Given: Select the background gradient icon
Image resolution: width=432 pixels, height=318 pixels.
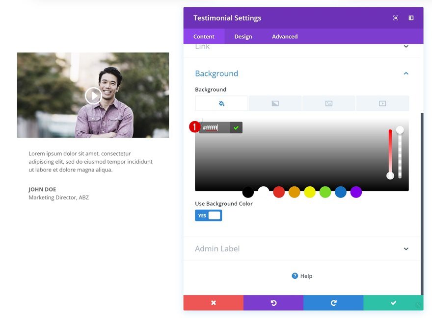Looking at the screenshot, I should [275, 103].
